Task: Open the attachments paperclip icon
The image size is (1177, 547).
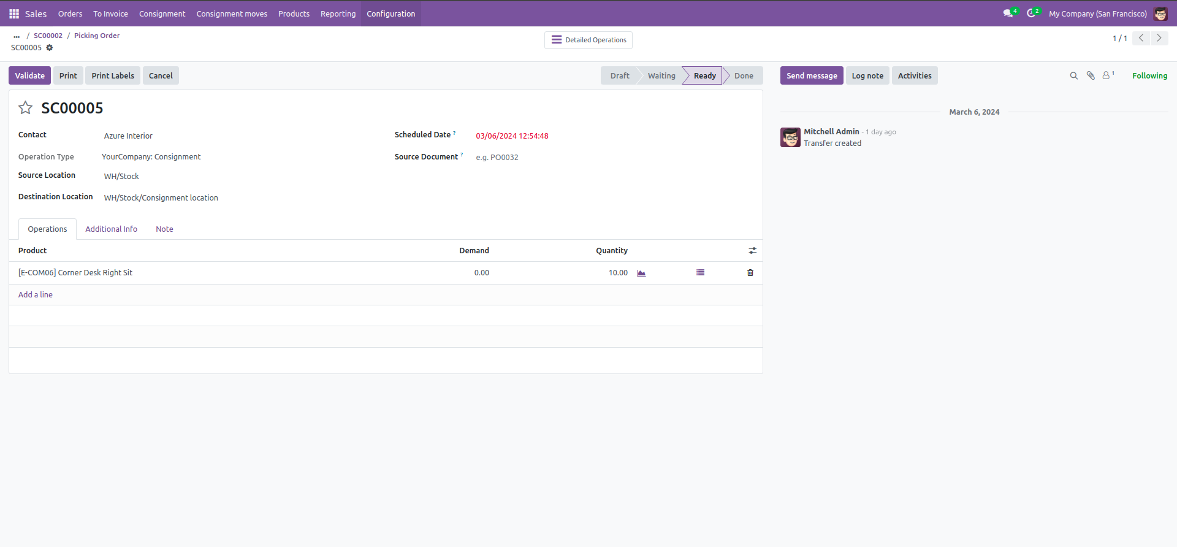Action: (x=1091, y=75)
